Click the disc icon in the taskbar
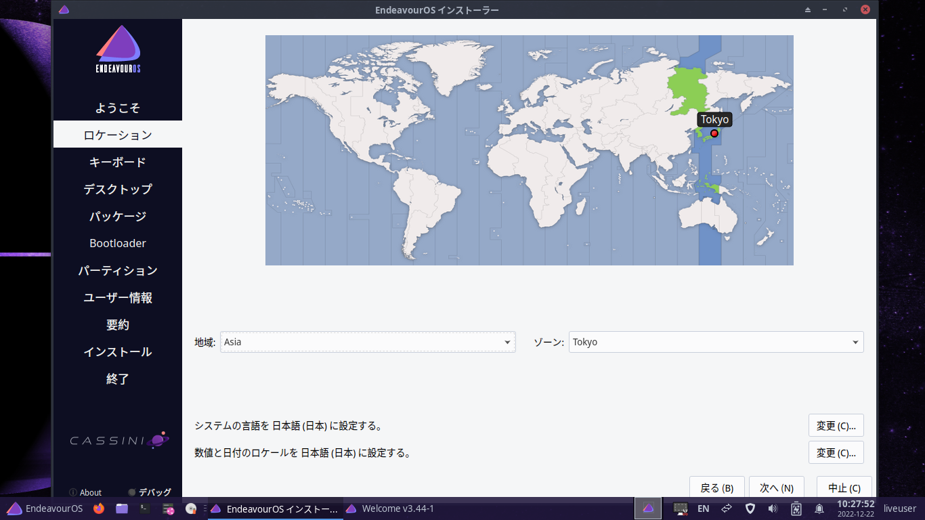The height and width of the screenshot is (520, 925). tap(191, 508)
